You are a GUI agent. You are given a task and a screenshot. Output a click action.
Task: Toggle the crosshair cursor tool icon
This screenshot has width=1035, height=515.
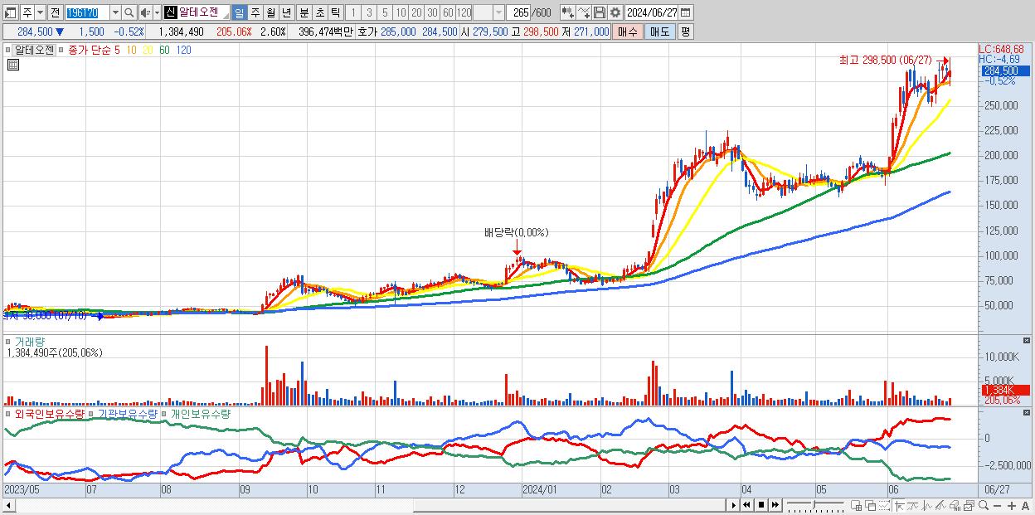899,505
